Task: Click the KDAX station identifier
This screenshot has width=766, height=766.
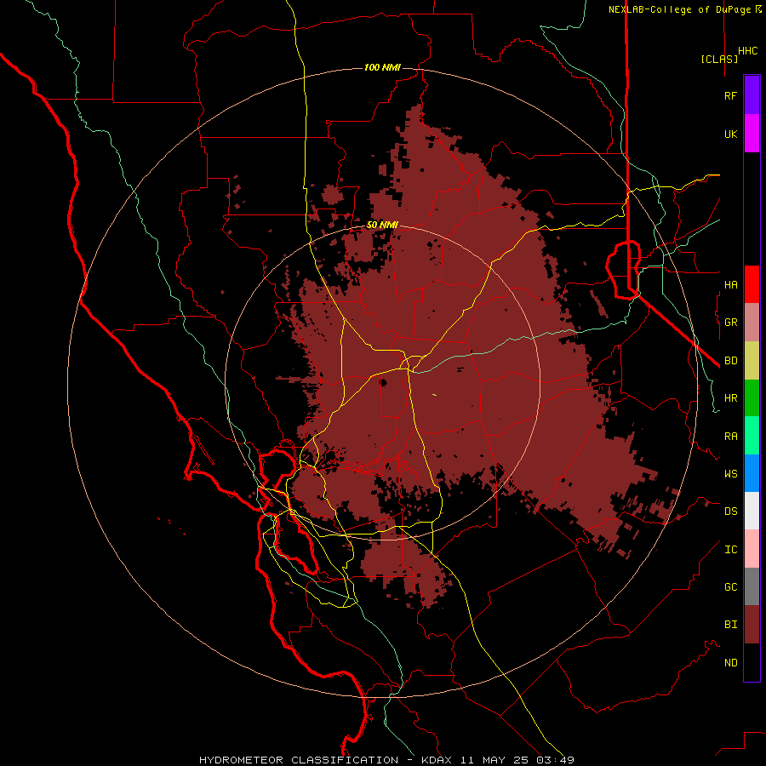Action: [437, 760]
